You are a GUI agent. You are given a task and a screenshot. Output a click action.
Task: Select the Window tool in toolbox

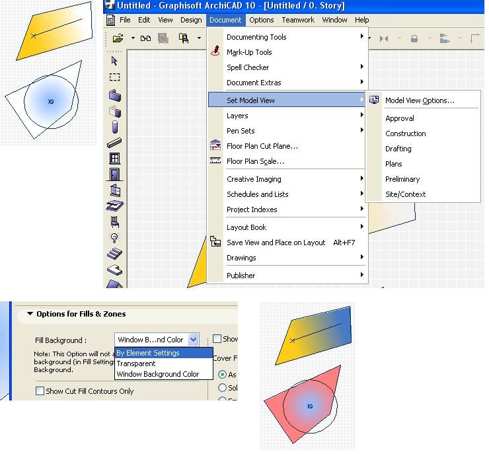[114, 159]
